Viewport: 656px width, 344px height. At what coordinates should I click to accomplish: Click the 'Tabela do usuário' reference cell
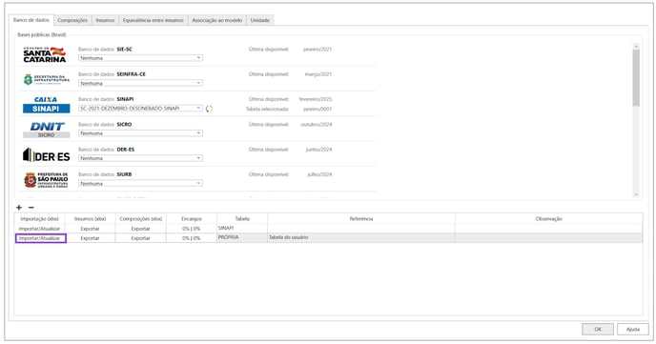(361, 238)
